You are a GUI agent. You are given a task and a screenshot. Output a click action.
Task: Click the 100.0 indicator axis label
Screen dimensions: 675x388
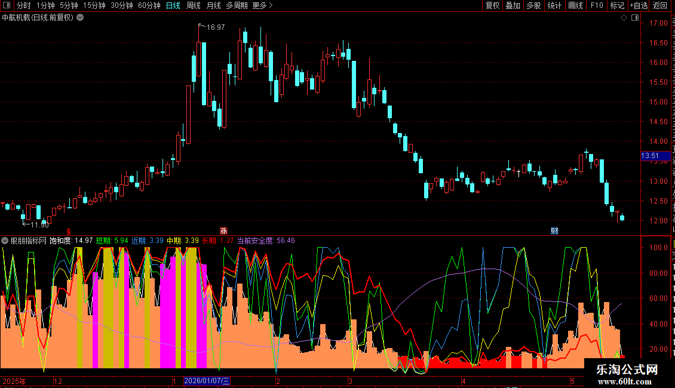659,247
